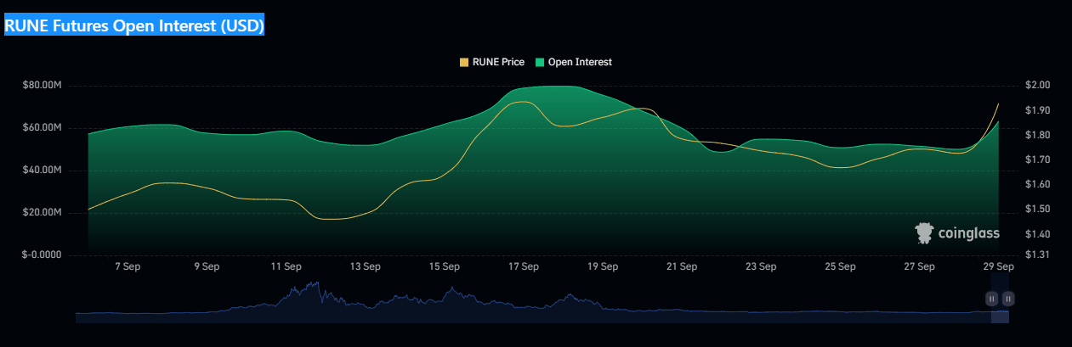Click the right range slider handle
This screenshot has width=1072, height=347.
pyautogui.click(x=1007, y=299)
